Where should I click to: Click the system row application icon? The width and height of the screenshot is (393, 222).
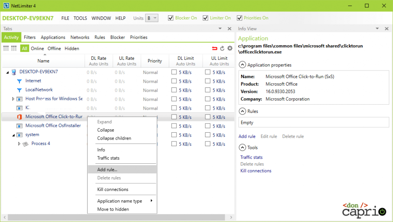pos(19,135)
